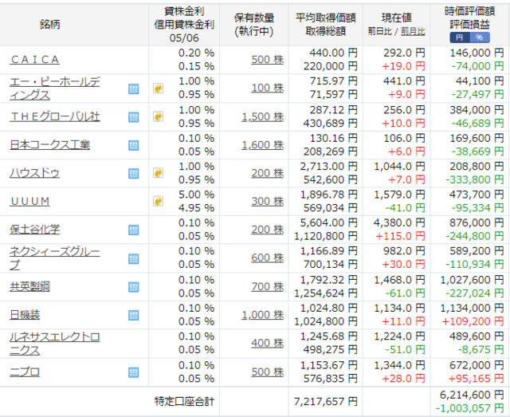
Task: Open ニプロ stock link
Action: [x=25, y=372]
